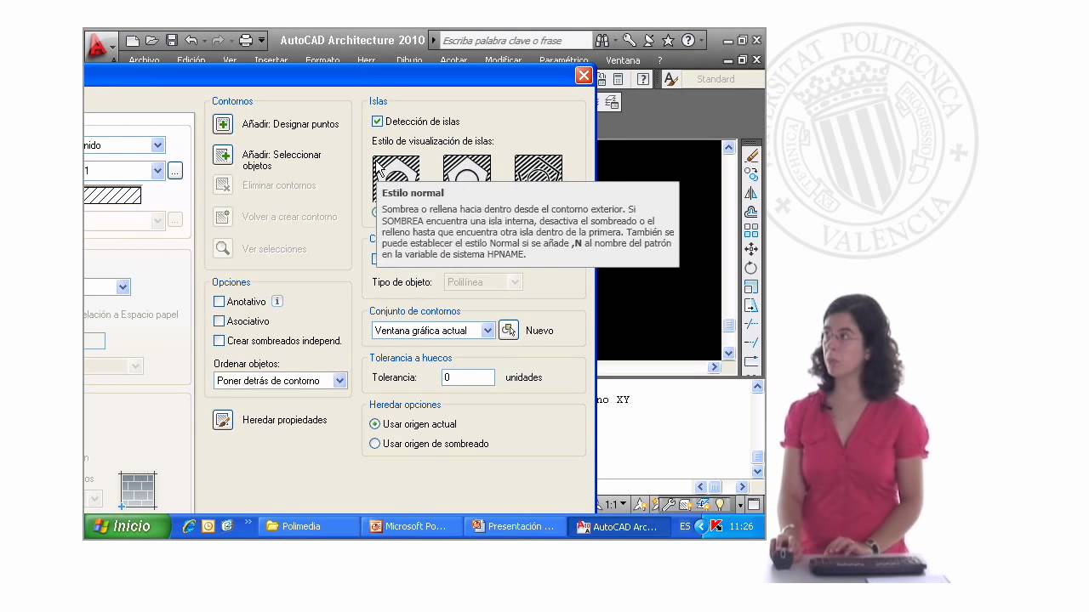The height and width of the screenshot is (612, 1089).
Task: Open the Modificar menu
Action: [503, 60]
